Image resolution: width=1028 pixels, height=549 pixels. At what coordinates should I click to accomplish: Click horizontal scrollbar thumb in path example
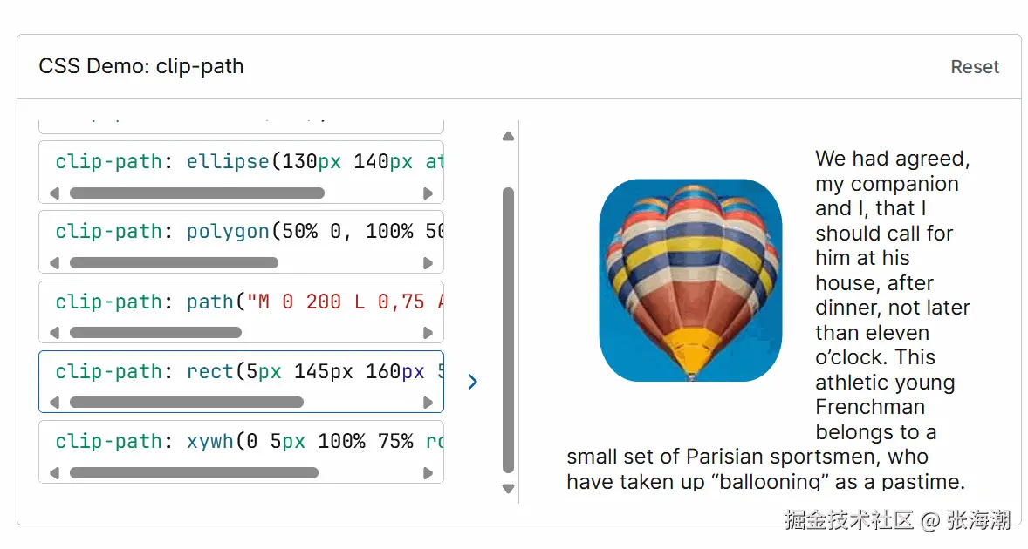pyautogui.click(x=155, y=333)
